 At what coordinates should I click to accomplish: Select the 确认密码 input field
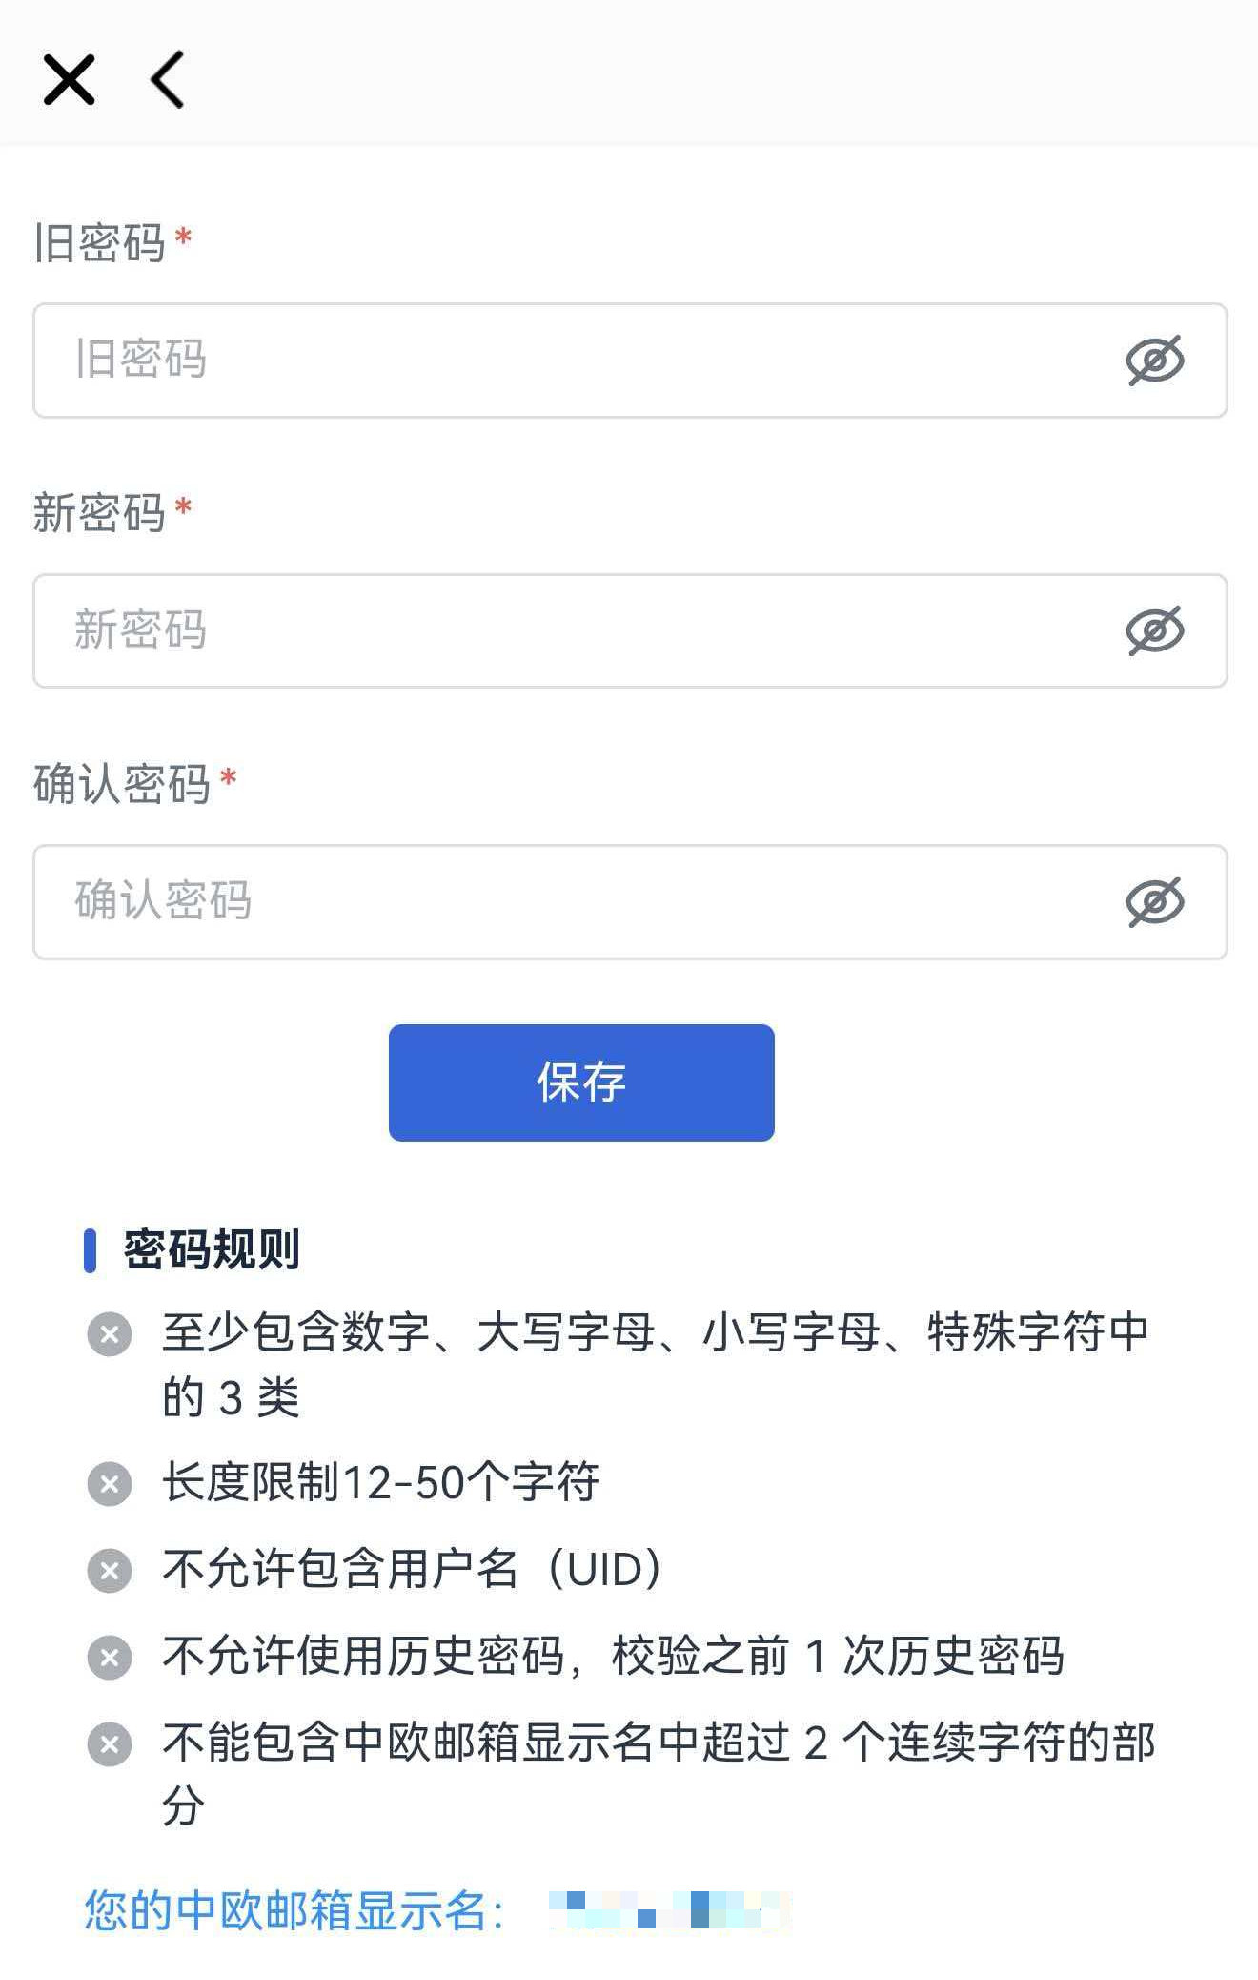572,901
